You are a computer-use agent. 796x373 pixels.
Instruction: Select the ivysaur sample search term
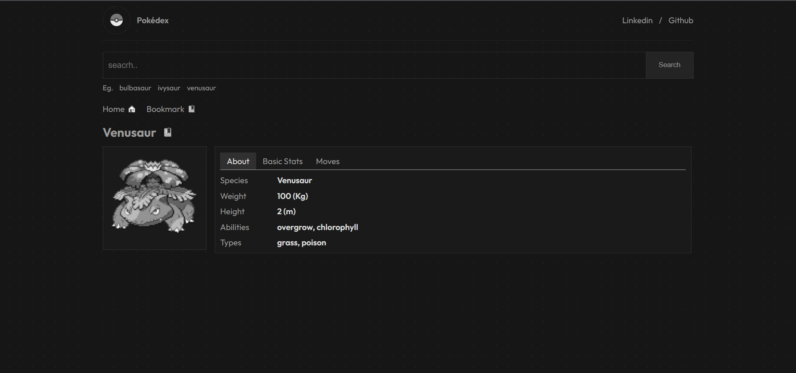[x=169, y=88]
